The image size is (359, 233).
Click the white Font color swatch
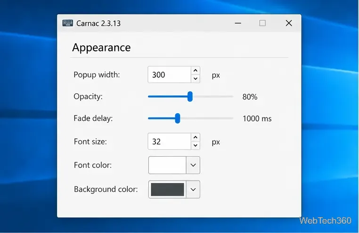click(x=167, y=165)
